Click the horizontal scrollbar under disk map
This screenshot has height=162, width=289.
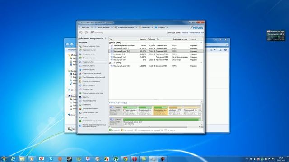[149, 127]
